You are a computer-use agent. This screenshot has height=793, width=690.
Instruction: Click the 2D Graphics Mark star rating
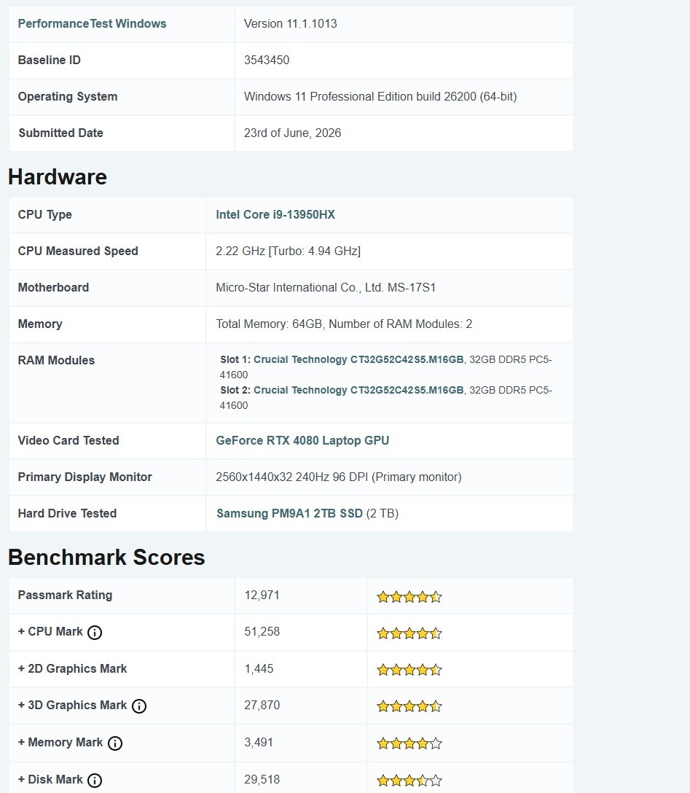tap(409, 670)
